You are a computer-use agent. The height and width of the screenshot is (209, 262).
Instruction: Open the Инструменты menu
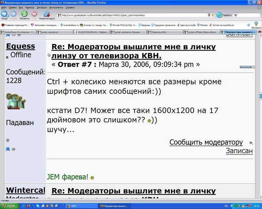click(56, 8)
